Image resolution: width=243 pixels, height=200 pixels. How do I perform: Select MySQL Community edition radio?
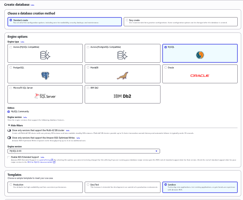coord(9,112)
